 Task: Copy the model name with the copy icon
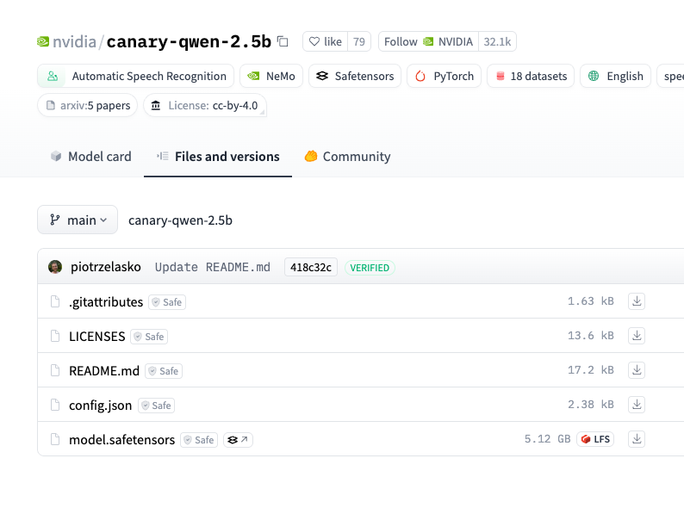(x=283, y=41)
